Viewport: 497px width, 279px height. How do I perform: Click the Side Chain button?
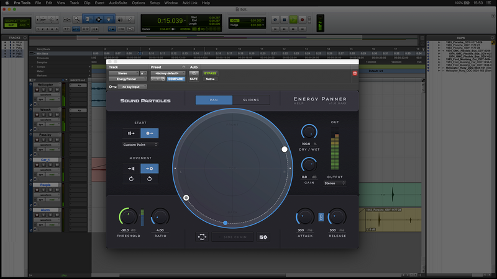point(232,236)
